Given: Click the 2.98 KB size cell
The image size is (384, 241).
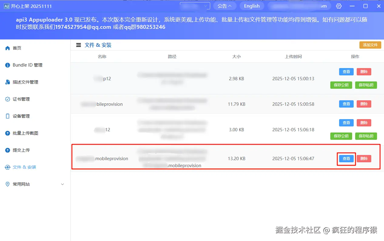Looking at the screenshot, I should [x=237, y=78].
